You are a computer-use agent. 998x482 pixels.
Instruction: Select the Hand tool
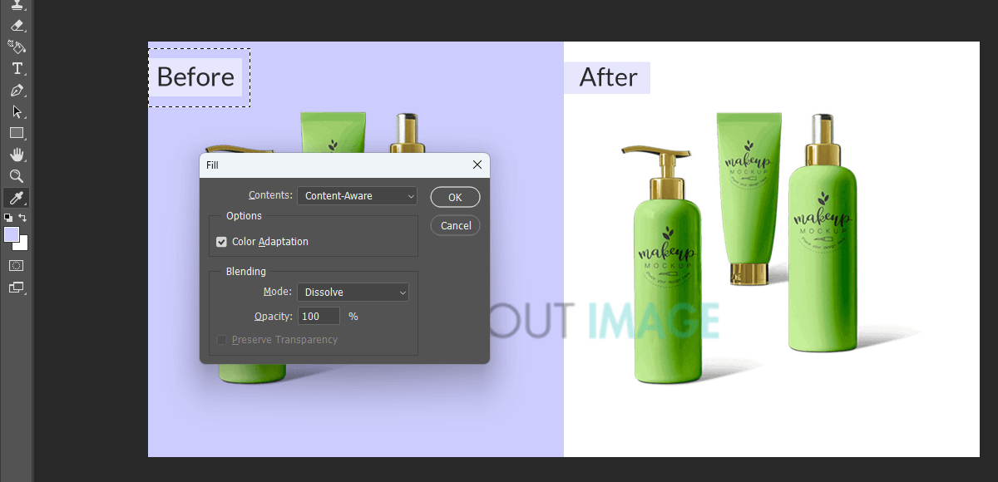17,155
